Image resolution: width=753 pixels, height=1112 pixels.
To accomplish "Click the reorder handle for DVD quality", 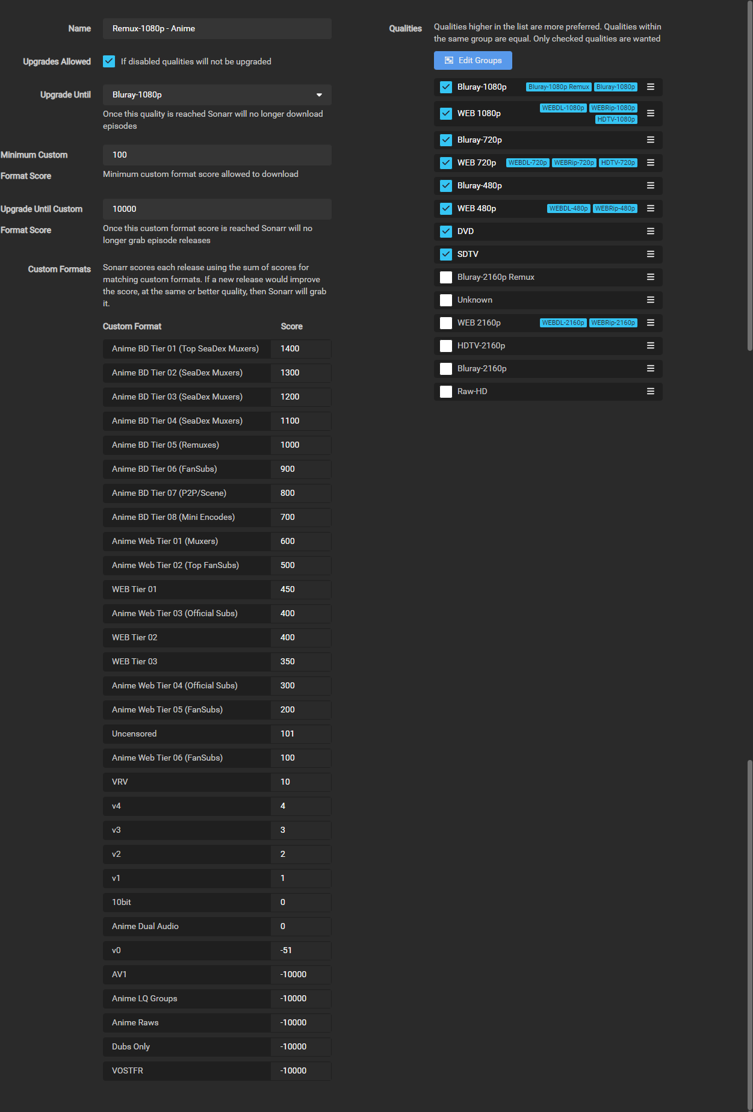I will 650,232.
